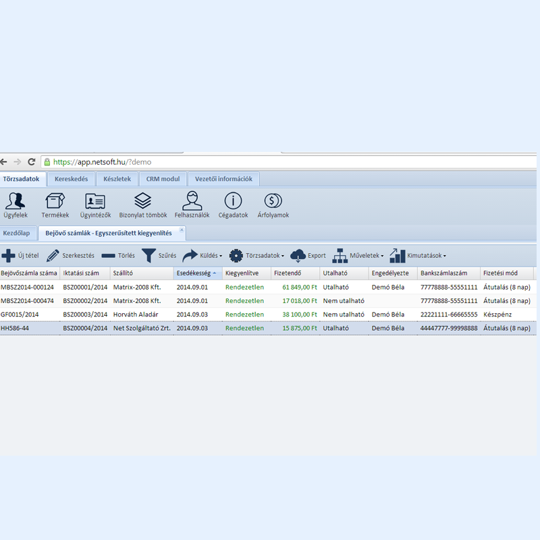Open the Felhasználók user icon

[192, 201]
